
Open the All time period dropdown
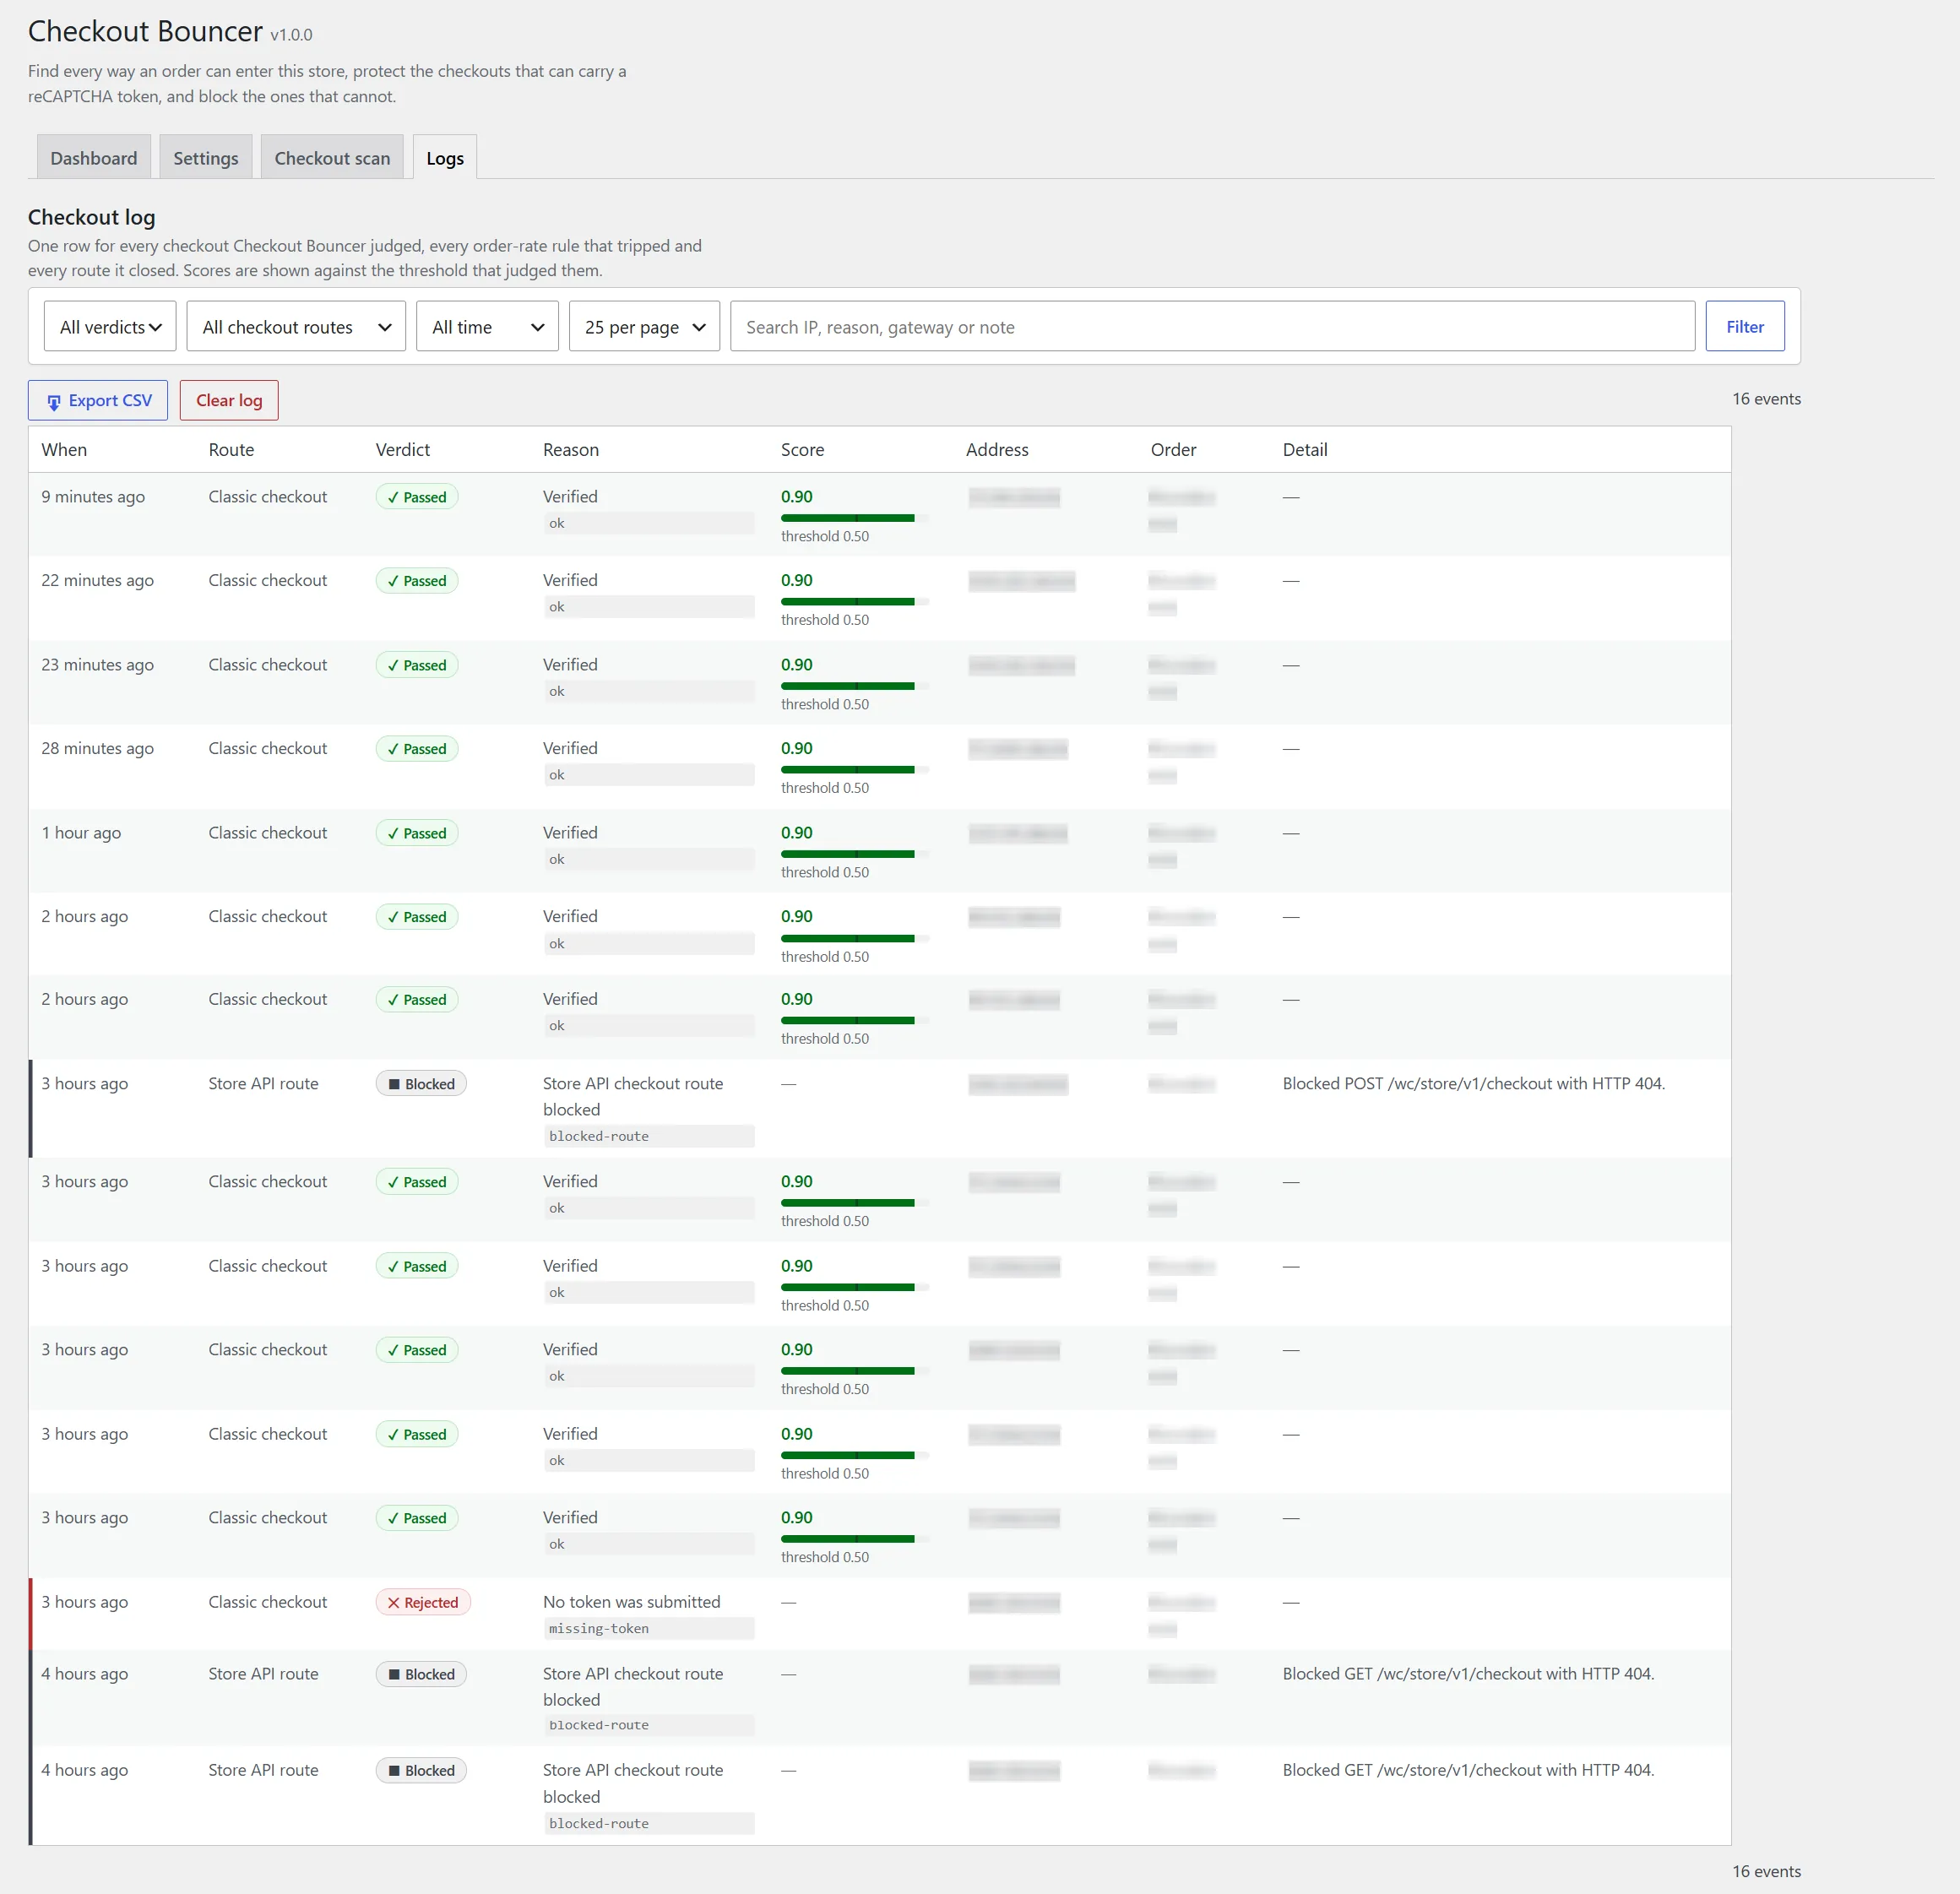click(x=487, y=327)
